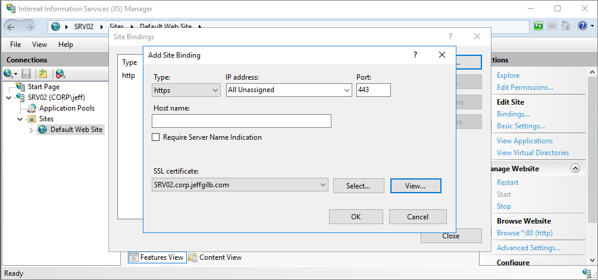Collapse the Sites tree node

21,119
